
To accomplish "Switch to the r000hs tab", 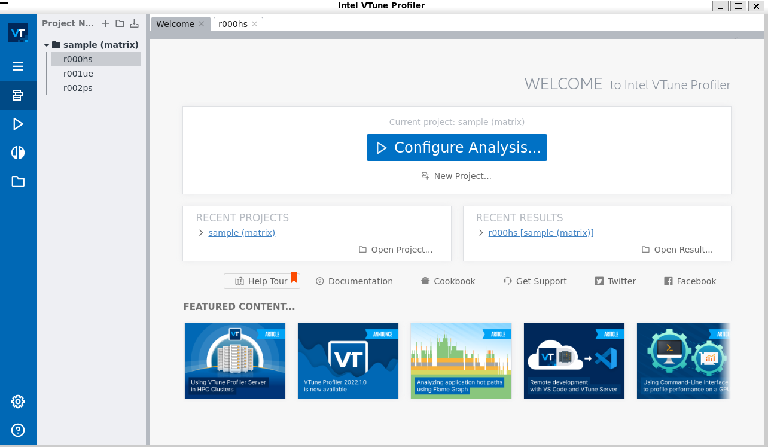I will [233, 24].
